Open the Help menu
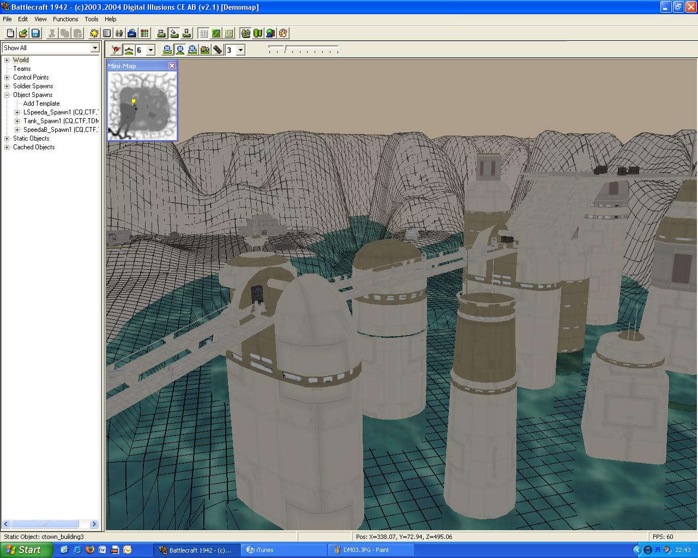Screen dimensions: 698x558 click(111, 19)
